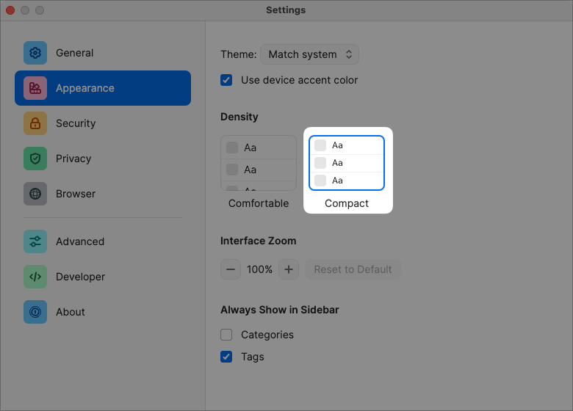This screenshot has height=411, width=573.
Task: Increase interface zoom with plus button
Action: coord(289,269)
